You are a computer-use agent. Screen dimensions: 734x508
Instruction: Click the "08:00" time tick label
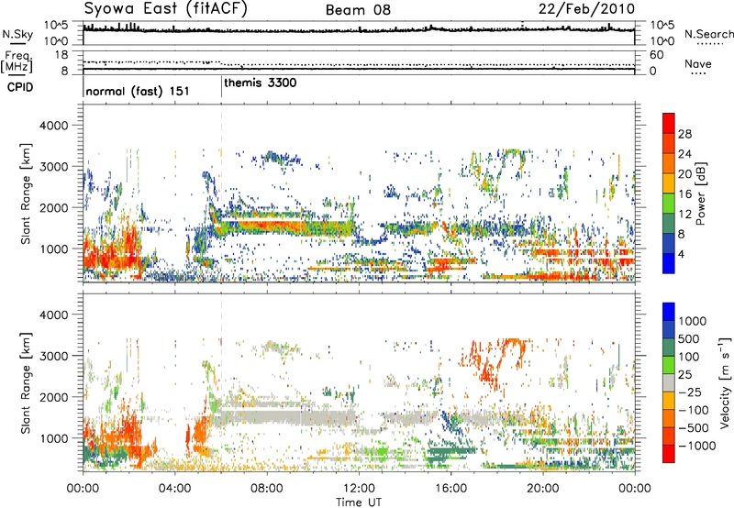[x=267, y=489]
